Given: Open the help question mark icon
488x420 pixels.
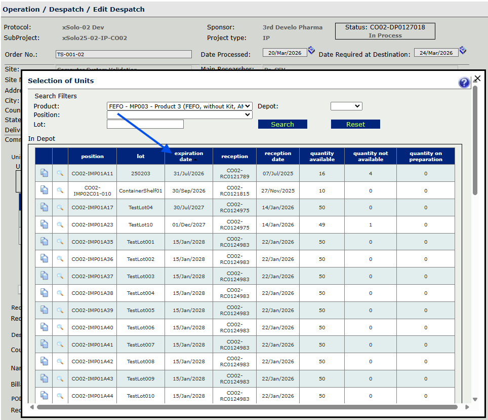Looking at the screenshot, I should 464,83.
